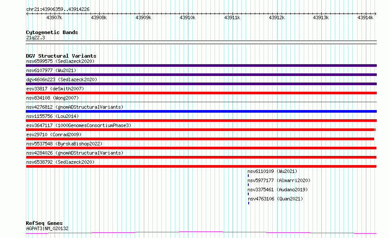Click the red bar under nsv6538792
389x238 pixels.
(201, 166)
